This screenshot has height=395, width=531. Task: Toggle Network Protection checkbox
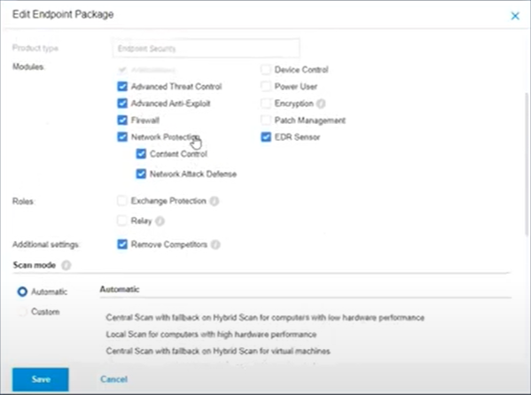(122, 136)
